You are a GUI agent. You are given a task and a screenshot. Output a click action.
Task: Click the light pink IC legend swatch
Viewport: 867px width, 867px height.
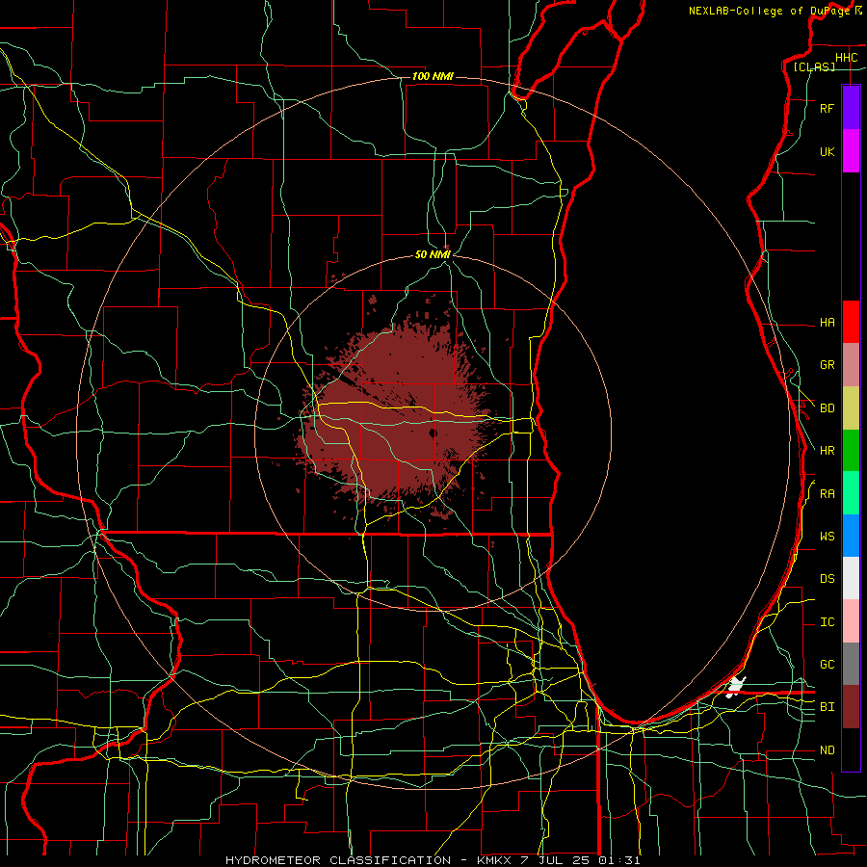tap(851, 621)
